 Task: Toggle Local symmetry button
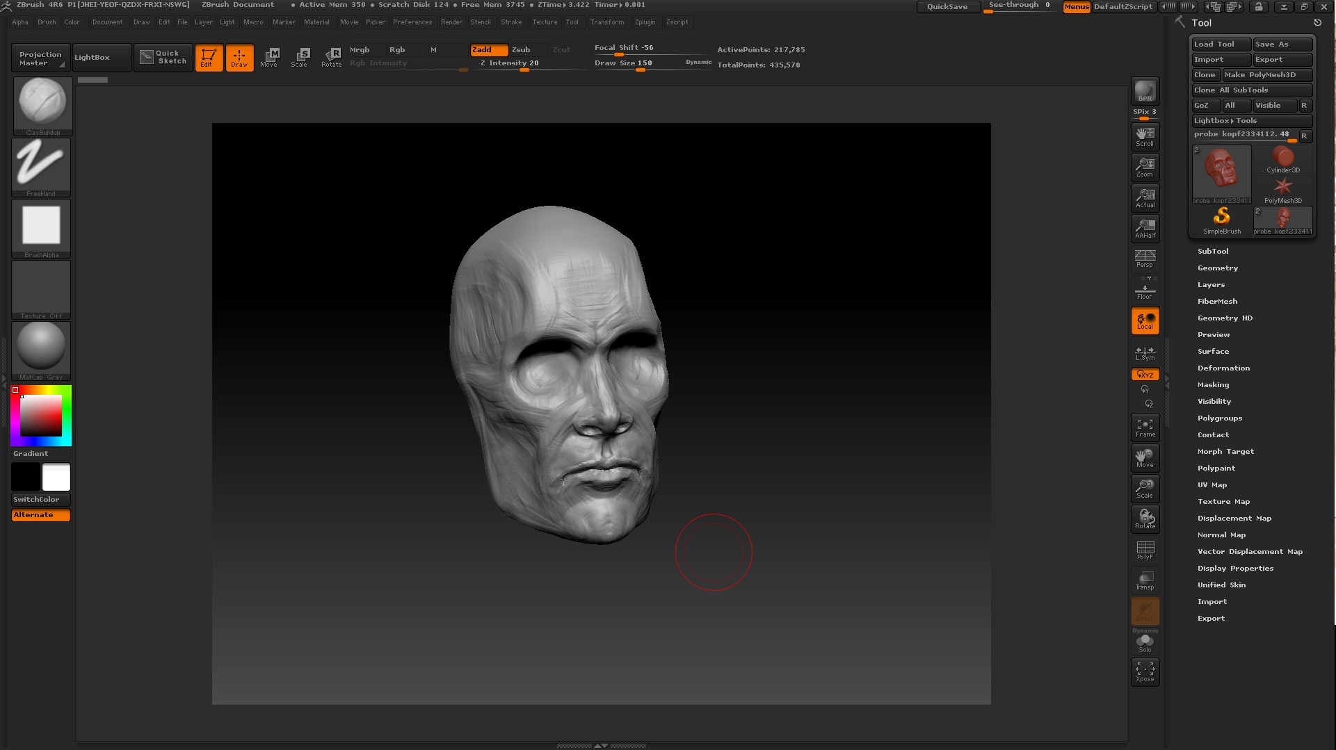(x=1145, y=320)
